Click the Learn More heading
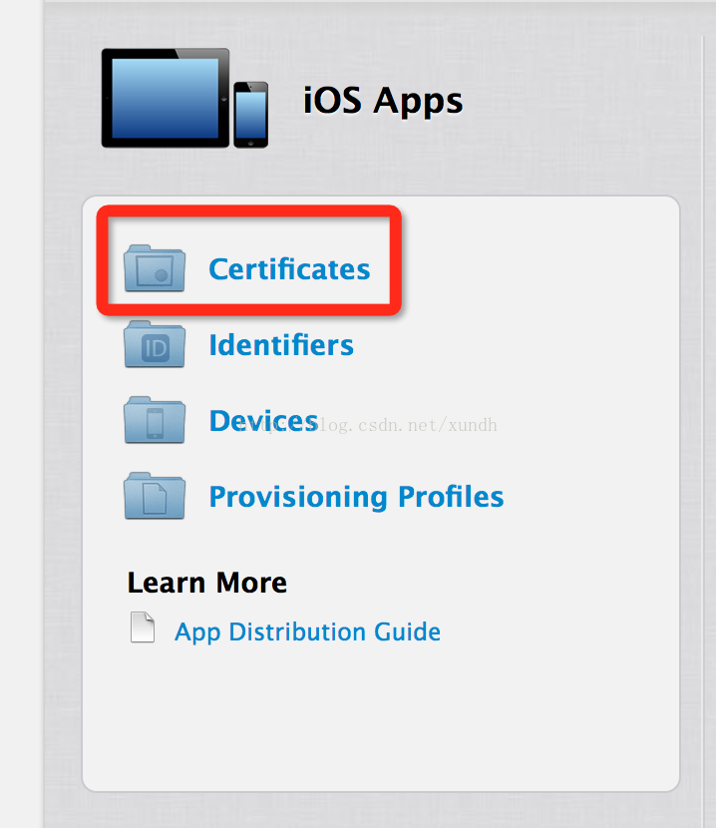This screenshot has height=828, width=716. [x=207, y=583]
